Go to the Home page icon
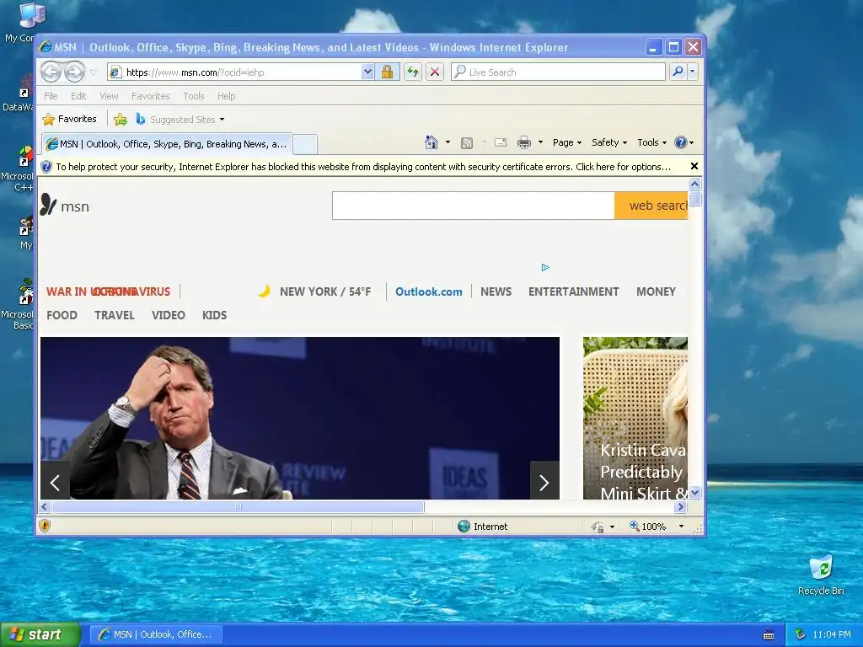 pos(431,142)
